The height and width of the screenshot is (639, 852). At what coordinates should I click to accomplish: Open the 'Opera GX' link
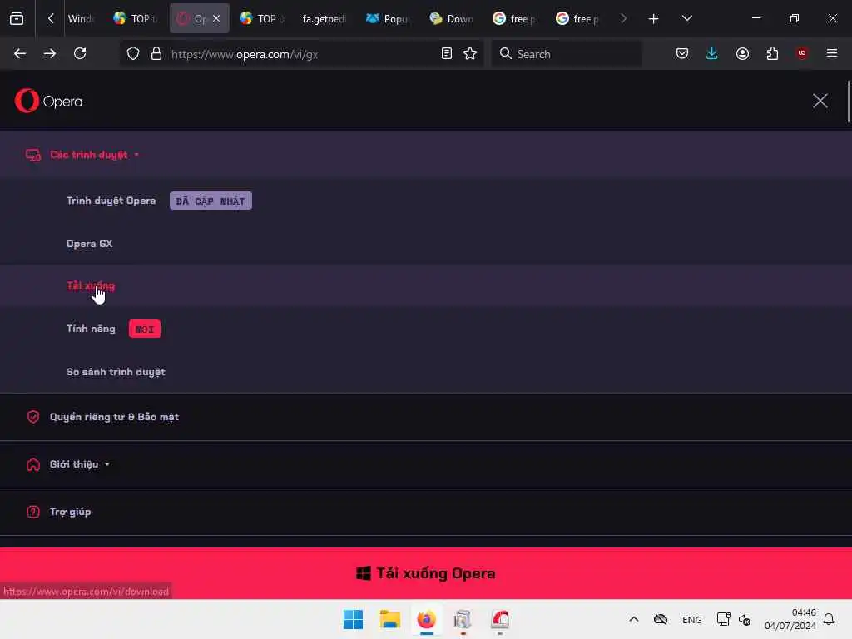pyautogui.click(x=90, y=244)
